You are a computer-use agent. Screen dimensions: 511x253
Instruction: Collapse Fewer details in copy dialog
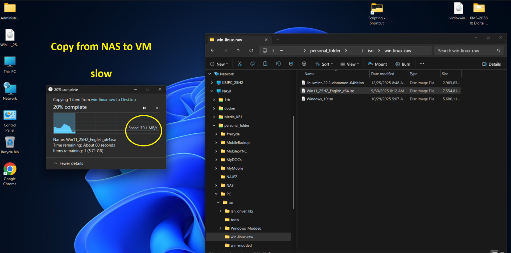[x=69, y=163]
